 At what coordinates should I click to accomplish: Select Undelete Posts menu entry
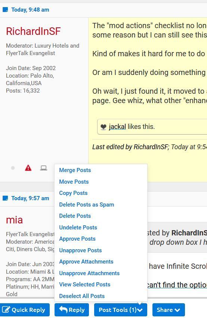[78, 228]
